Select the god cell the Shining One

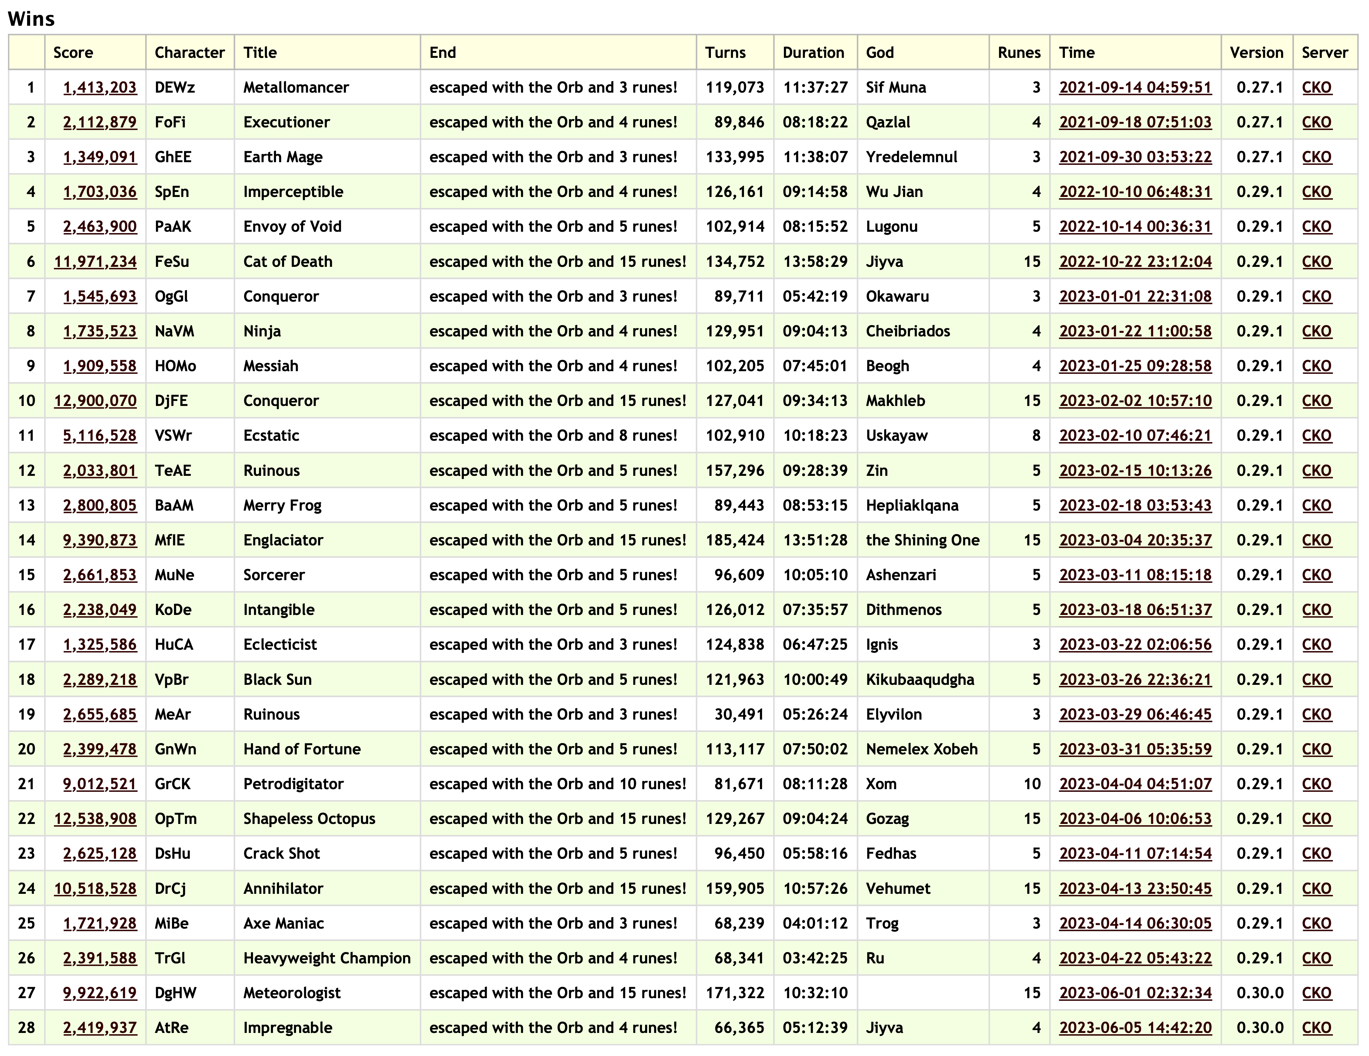(923, 540)
